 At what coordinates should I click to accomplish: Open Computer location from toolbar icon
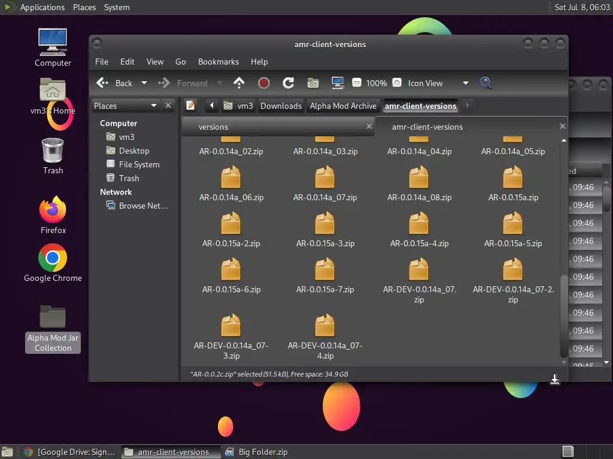[x=337, y=83]
